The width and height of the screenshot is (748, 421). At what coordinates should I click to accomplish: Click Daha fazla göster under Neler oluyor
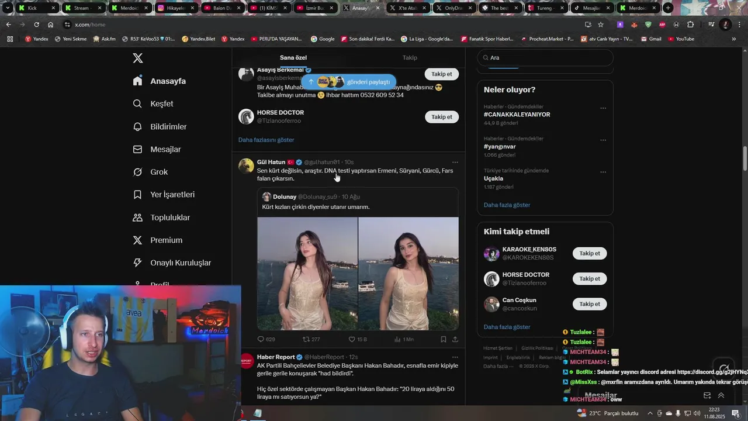coord(507,205)
